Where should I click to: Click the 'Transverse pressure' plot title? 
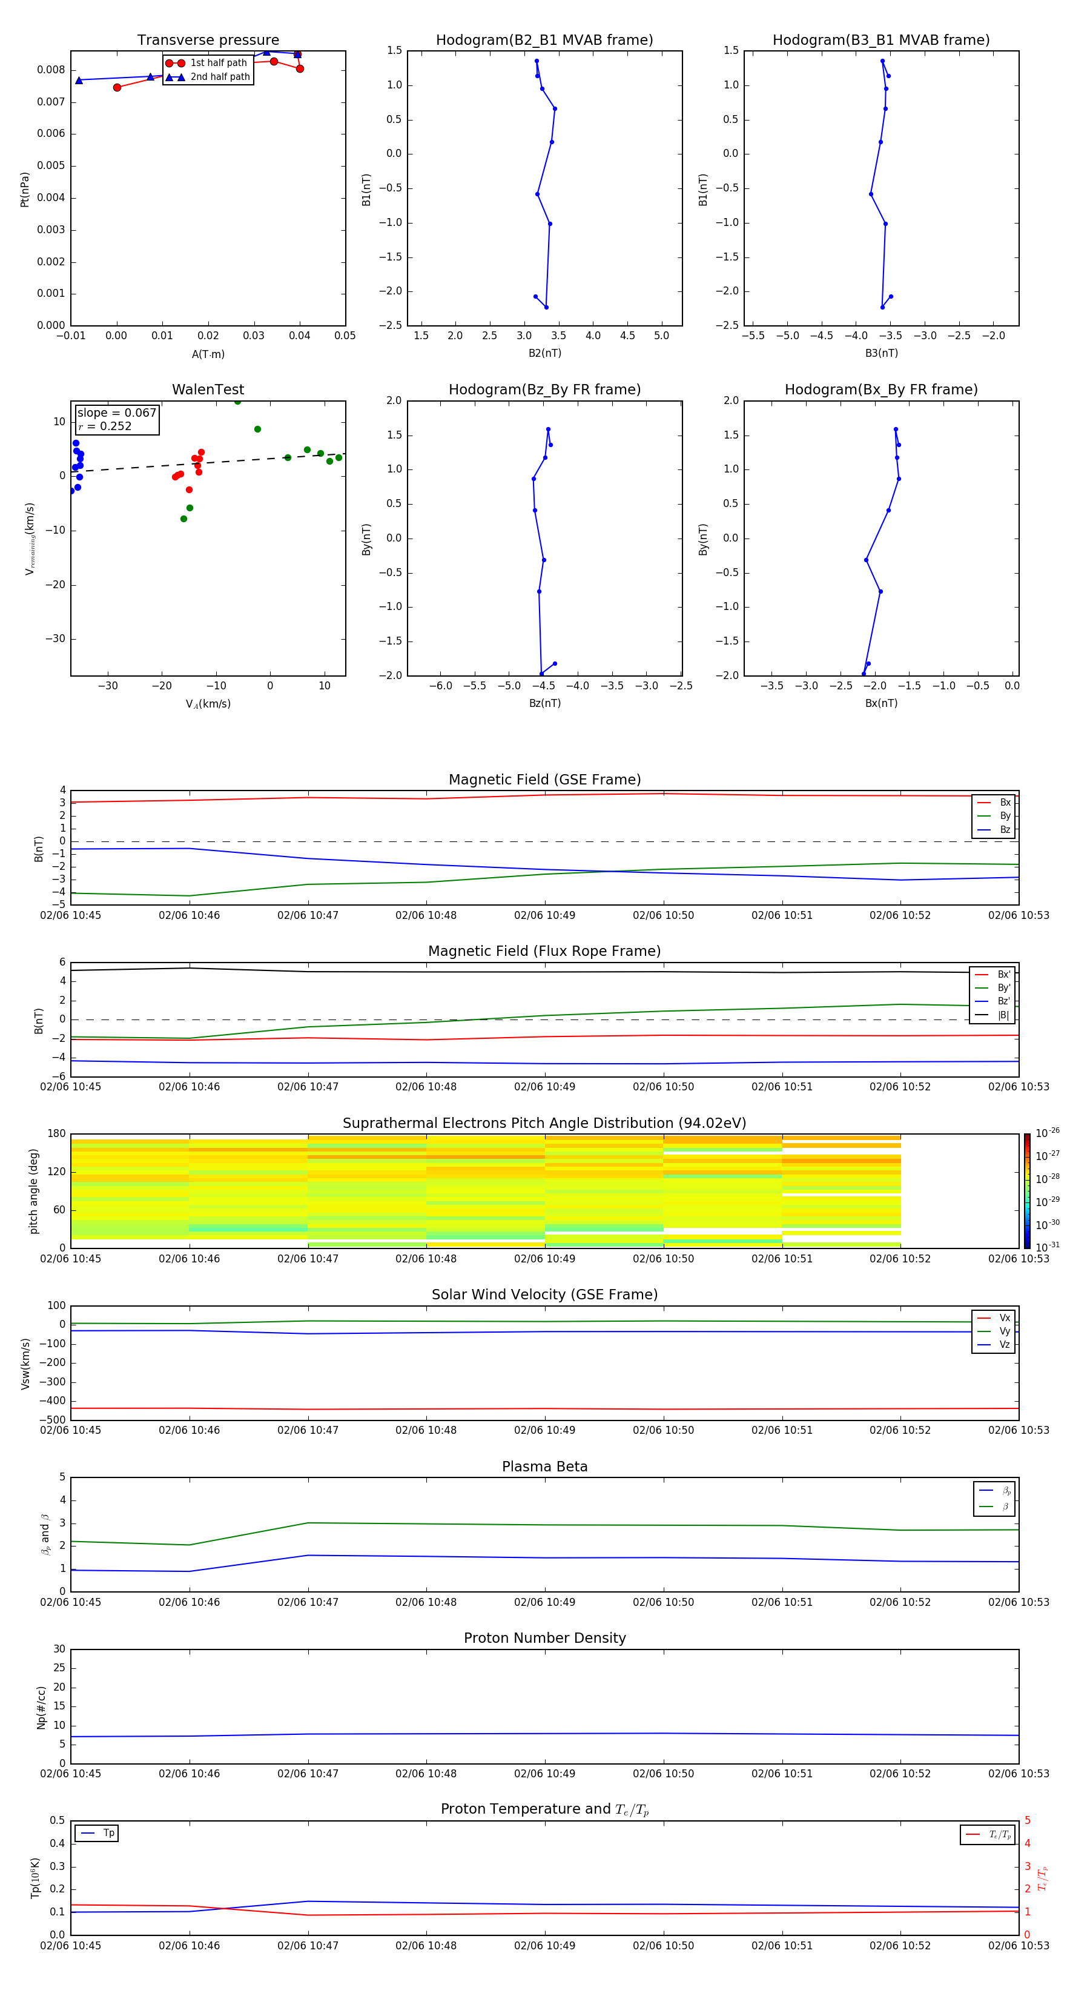[x=208, y=41]
